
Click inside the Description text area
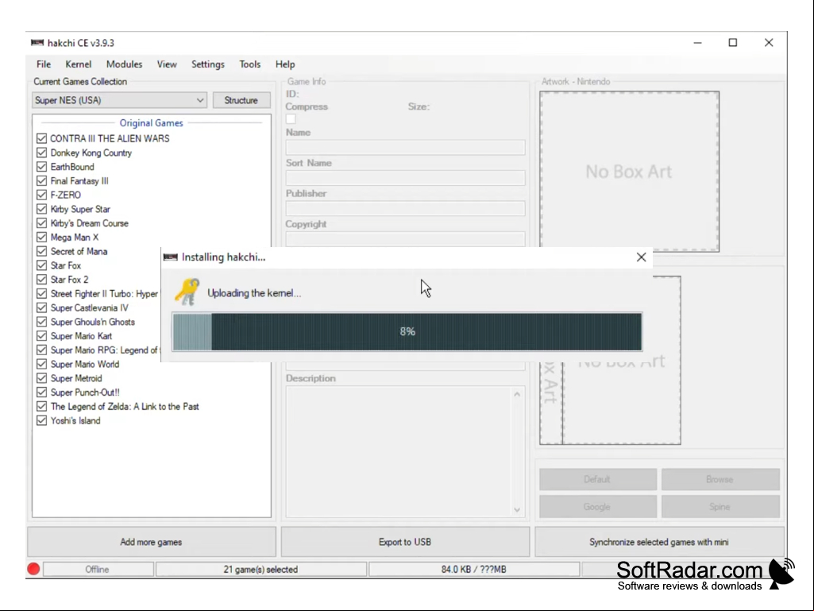[399, 451]
